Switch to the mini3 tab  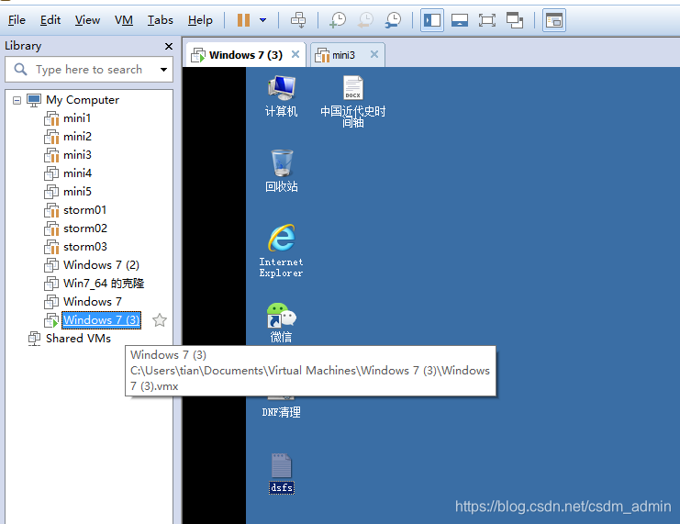(343, 55)
